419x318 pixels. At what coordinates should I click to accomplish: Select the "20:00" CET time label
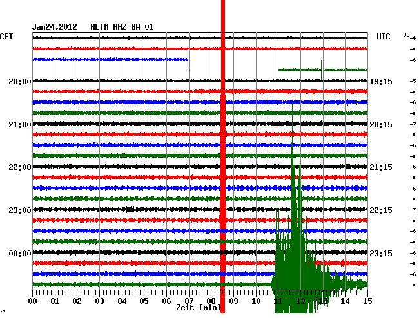point(20,81)
